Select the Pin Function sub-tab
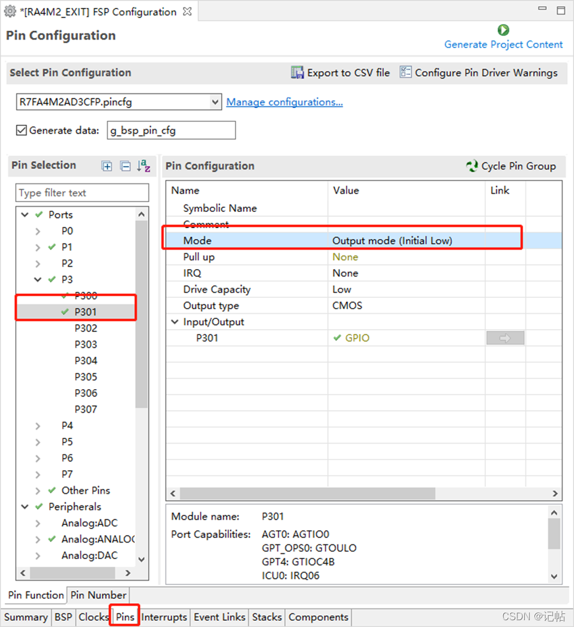Viewport: 574px width, 627px height. pyautogui.click(x=36, y=595)
